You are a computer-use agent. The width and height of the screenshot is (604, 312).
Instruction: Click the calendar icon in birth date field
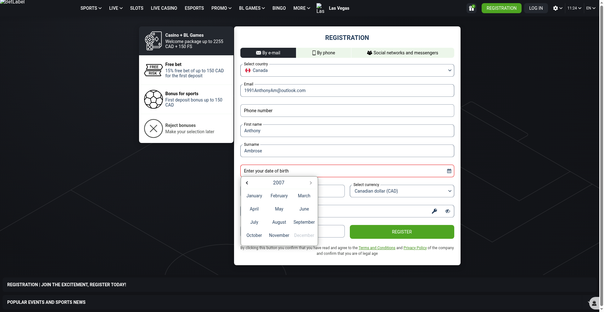(449, 171)
